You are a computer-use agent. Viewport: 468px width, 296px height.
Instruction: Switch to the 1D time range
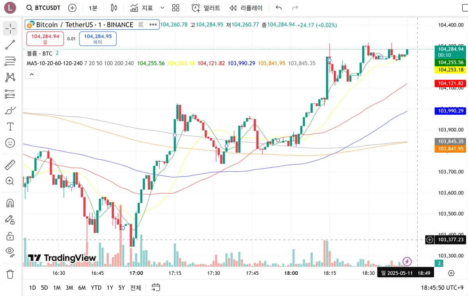tap(32, 288)
